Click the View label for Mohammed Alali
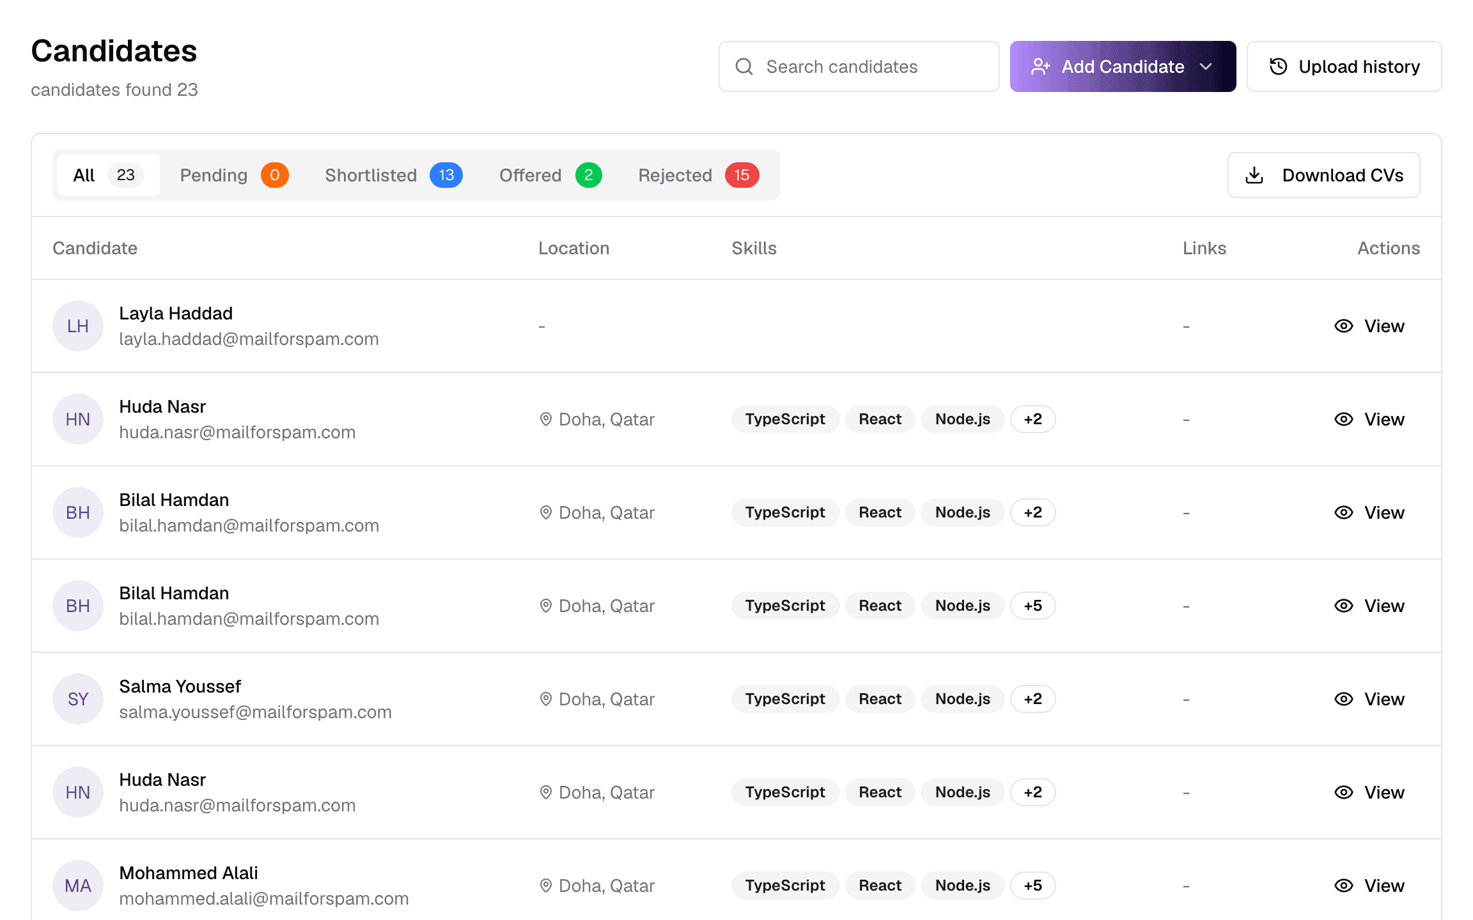The image size is (1473, 920). pyautogui.click(x=1384, y=885)
